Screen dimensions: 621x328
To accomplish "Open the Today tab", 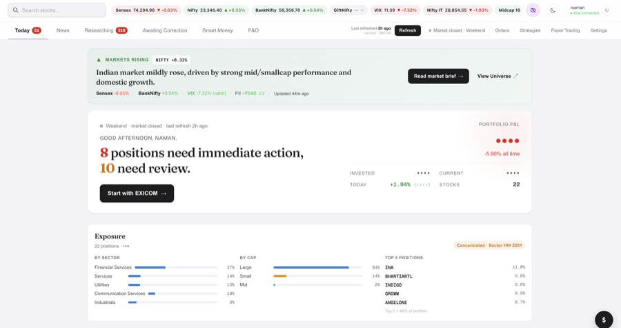I will click(28, 30).
